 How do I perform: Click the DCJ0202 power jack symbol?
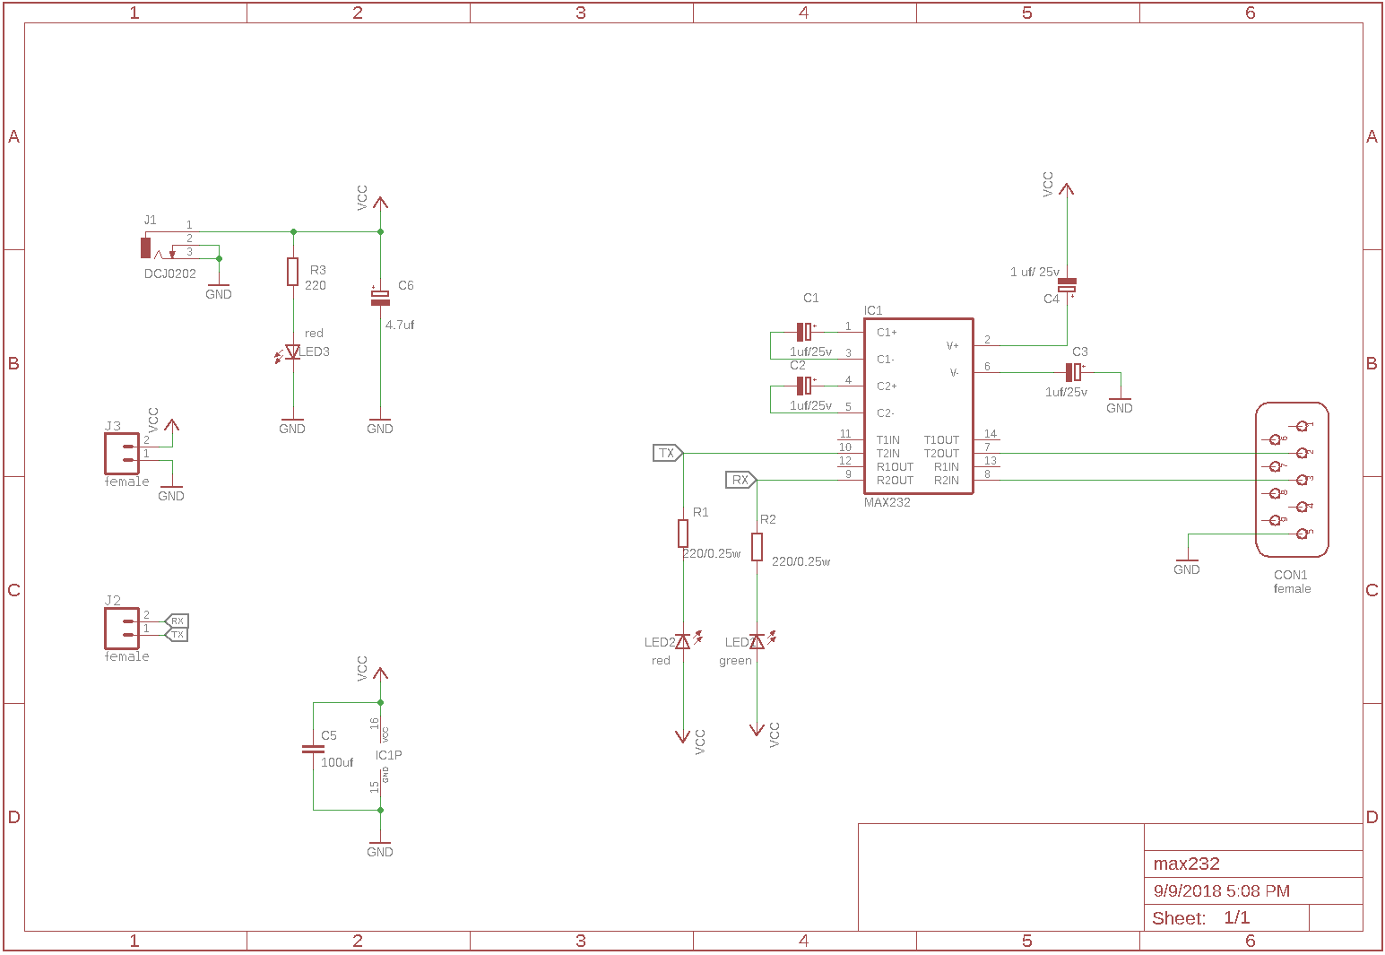[x=146, y=249]
